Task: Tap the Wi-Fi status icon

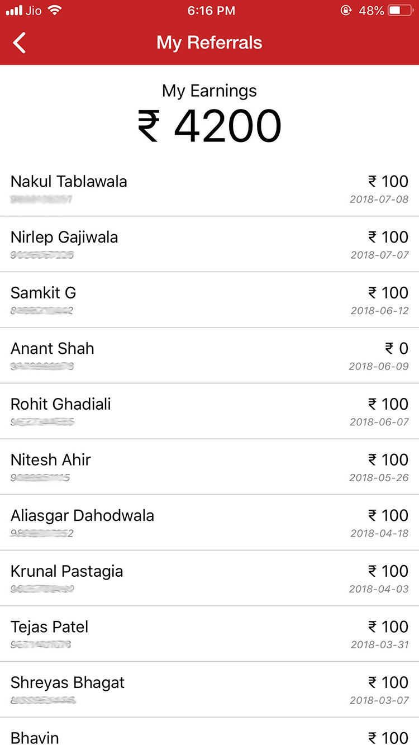Action: [54, 11]
